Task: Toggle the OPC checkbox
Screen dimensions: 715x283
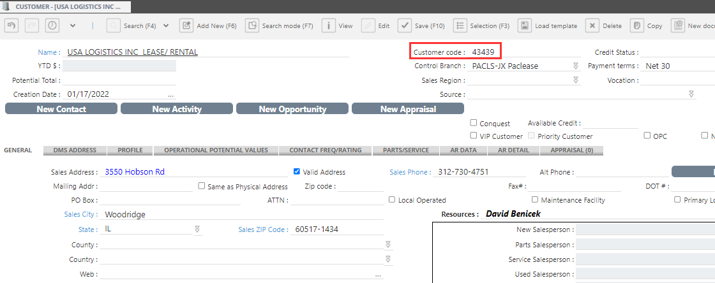Action: tap(647, 136)
